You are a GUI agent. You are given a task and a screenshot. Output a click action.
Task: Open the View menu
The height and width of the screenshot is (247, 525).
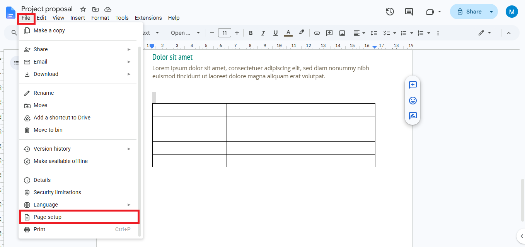point(58,18)
